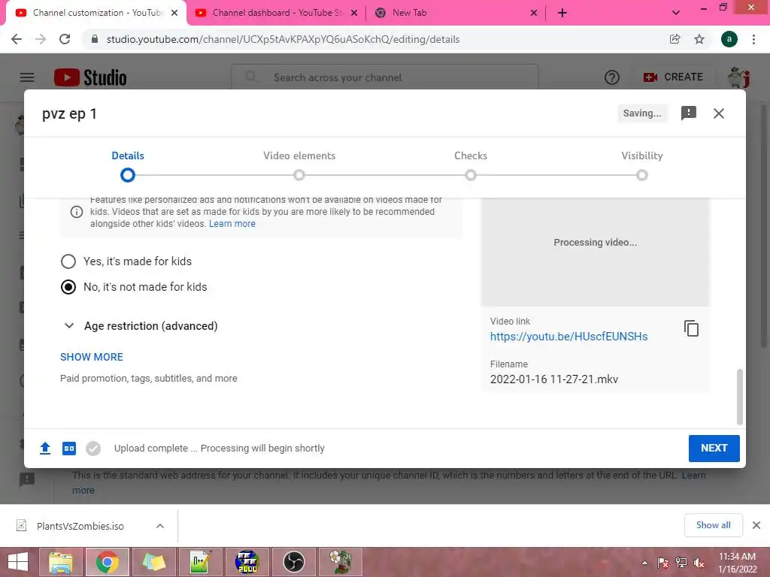The image size is (770, 577).
Task: Reload the page with refresh icon
Action: click(65, 39)
